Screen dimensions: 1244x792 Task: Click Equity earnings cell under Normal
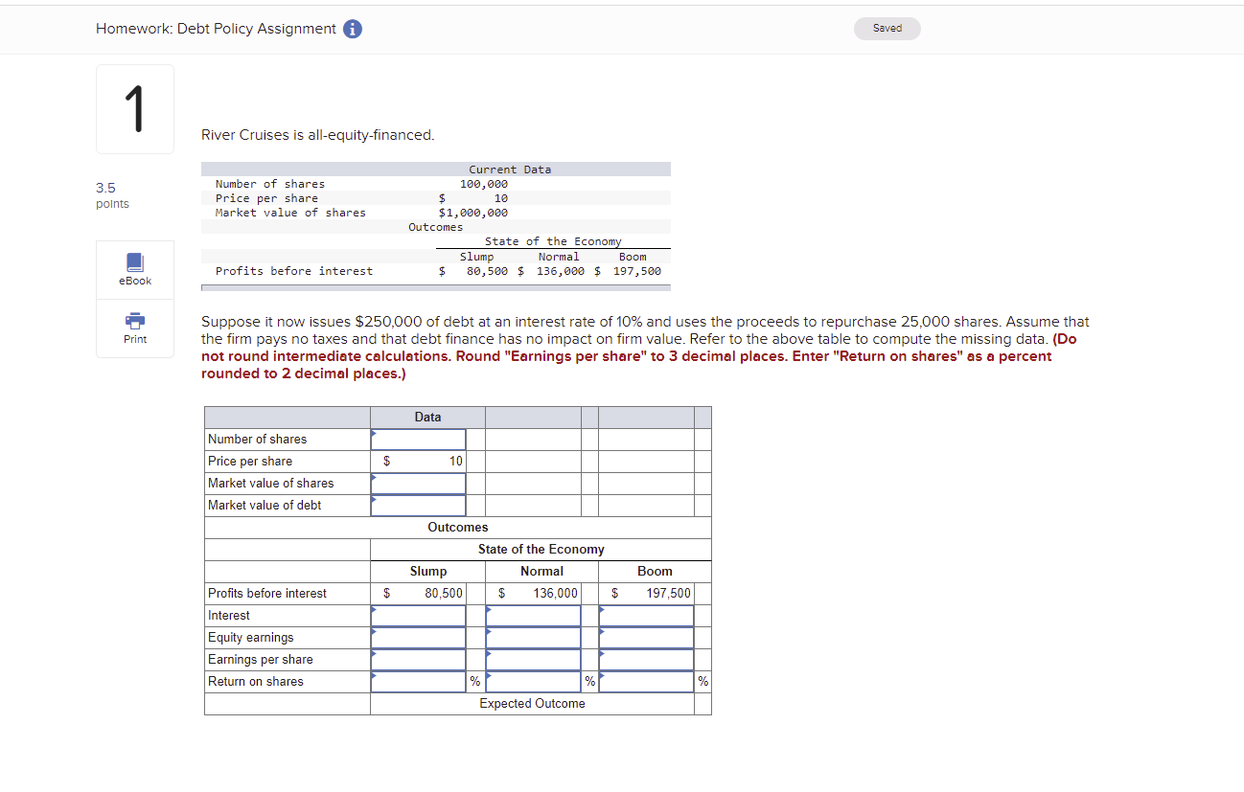coord(533,637)
